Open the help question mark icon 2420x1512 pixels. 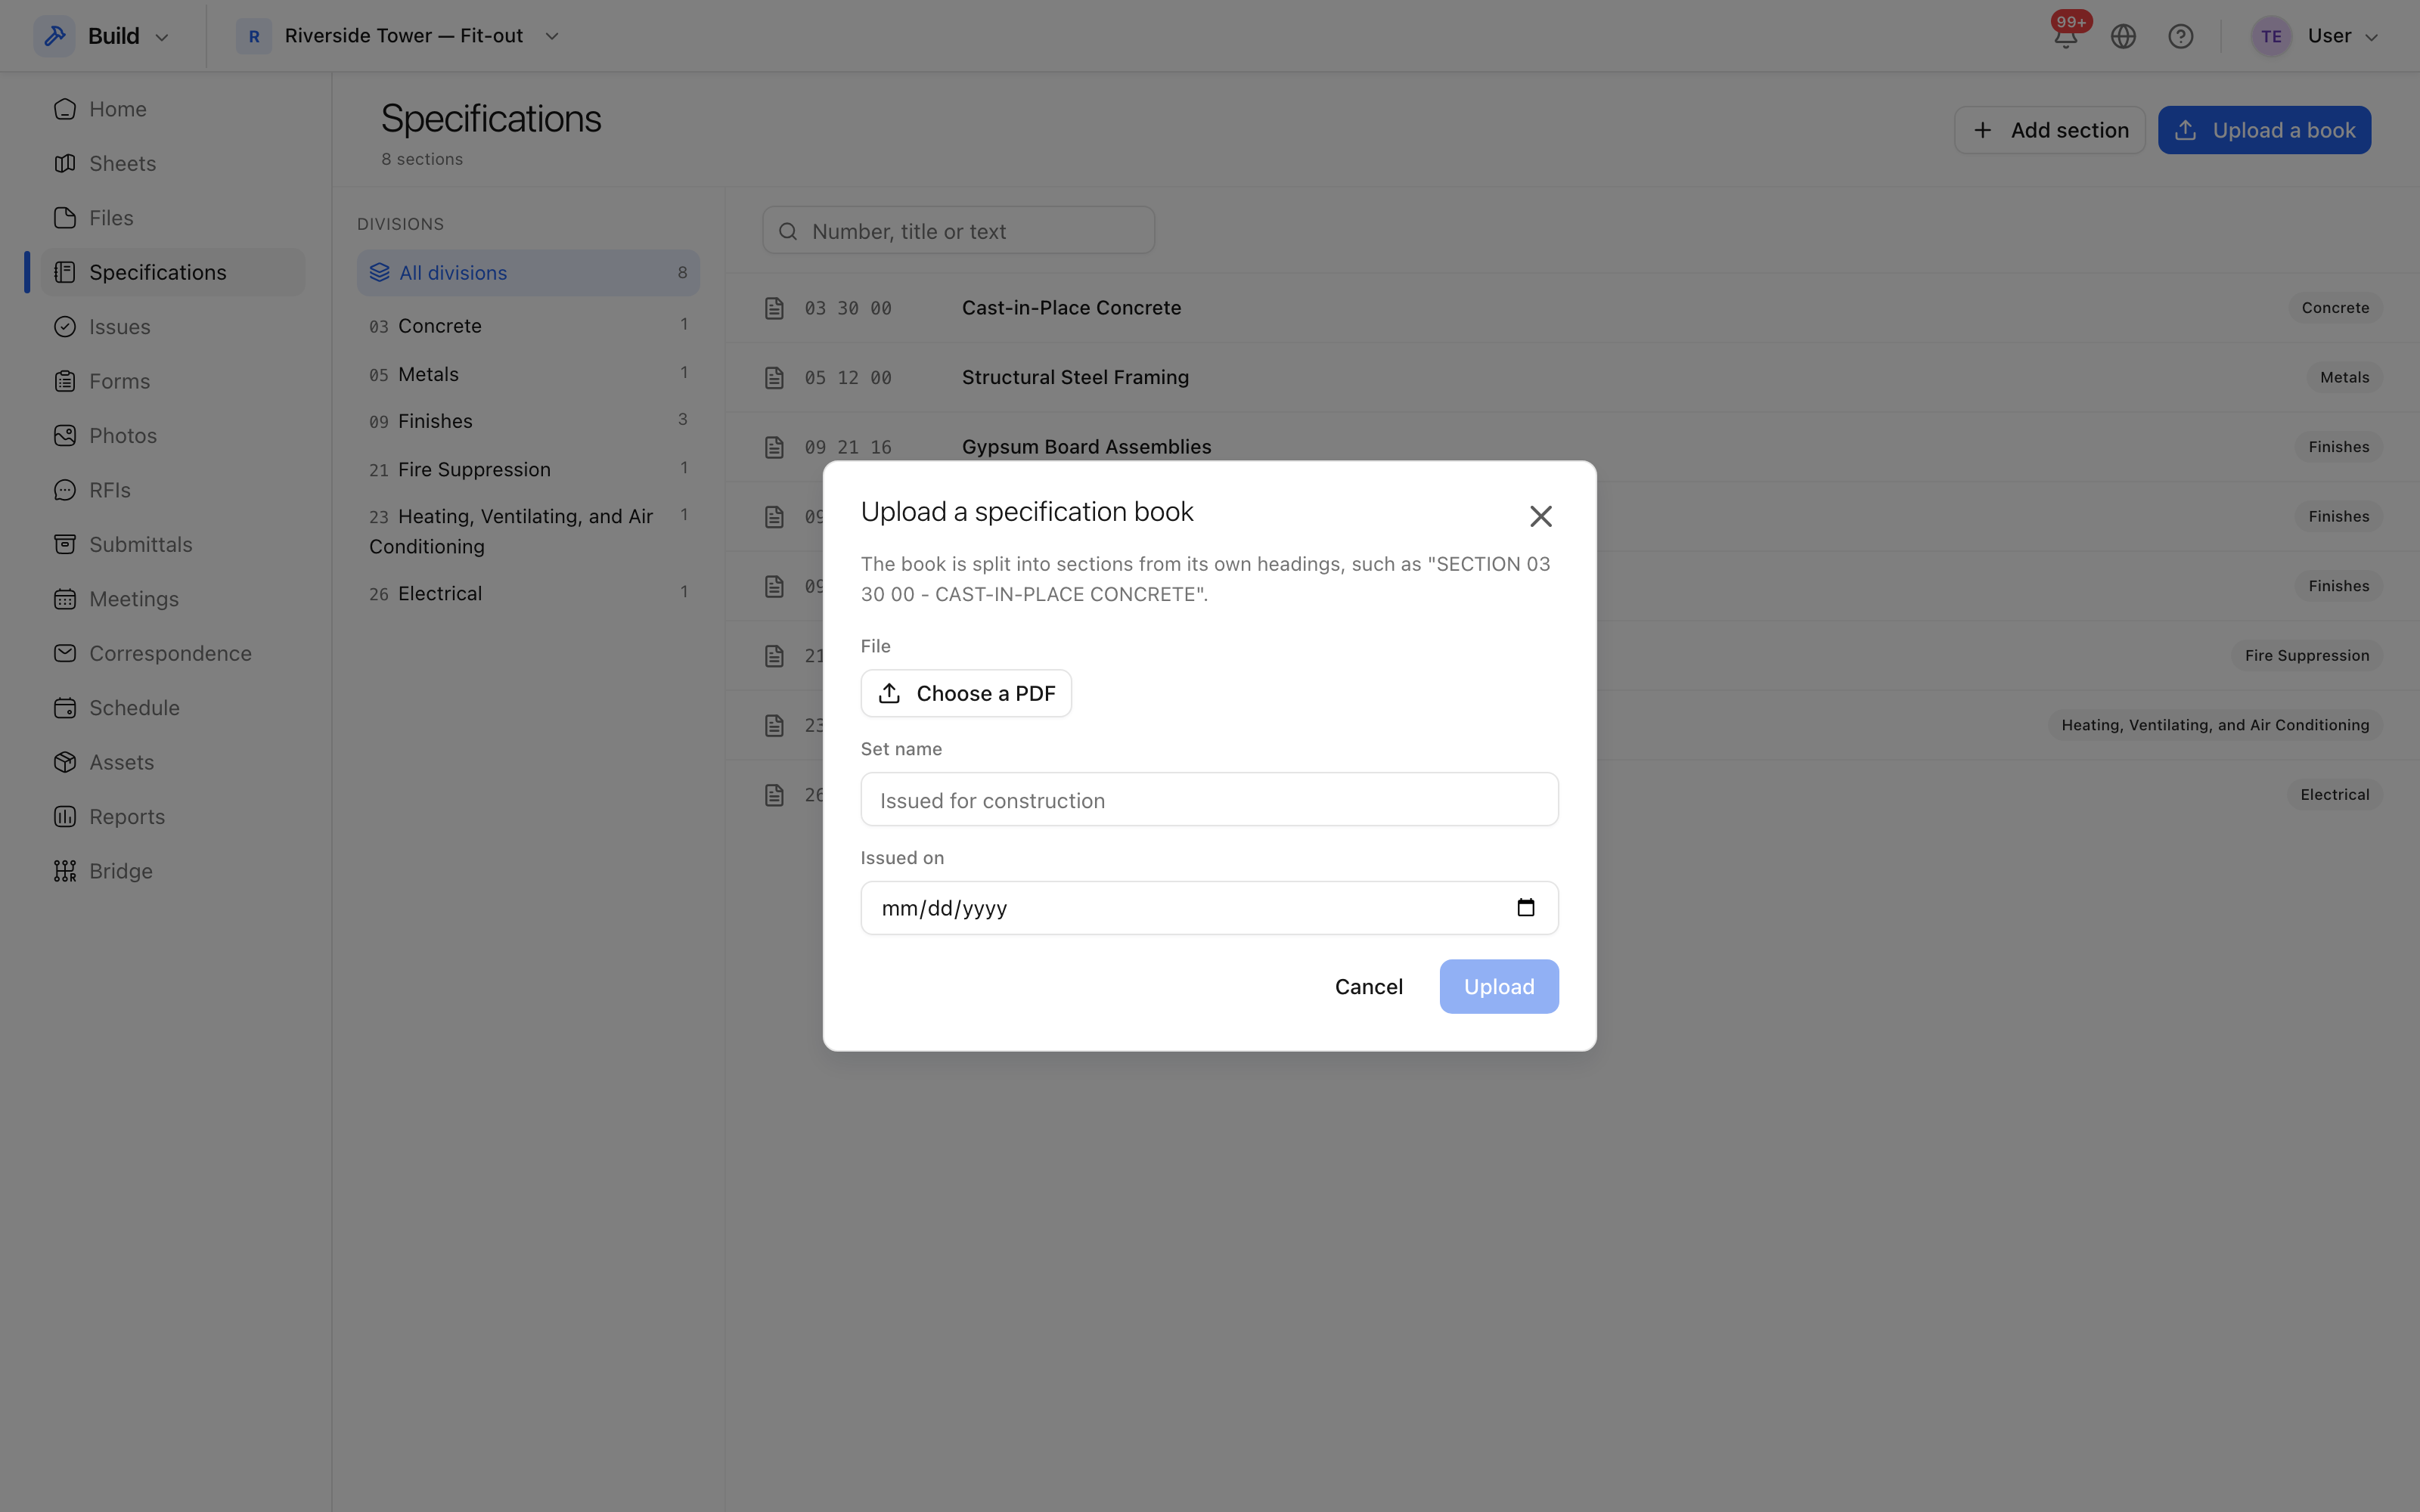[x=2181, y=36]
